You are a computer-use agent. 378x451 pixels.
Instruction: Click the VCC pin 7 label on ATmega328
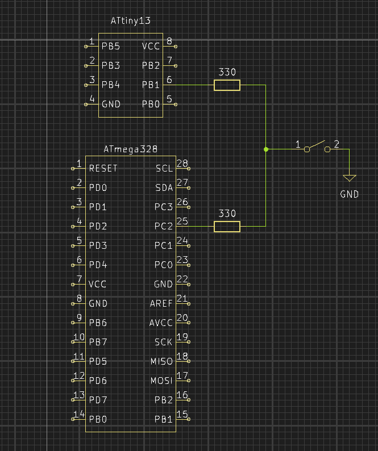coord(97,284)
